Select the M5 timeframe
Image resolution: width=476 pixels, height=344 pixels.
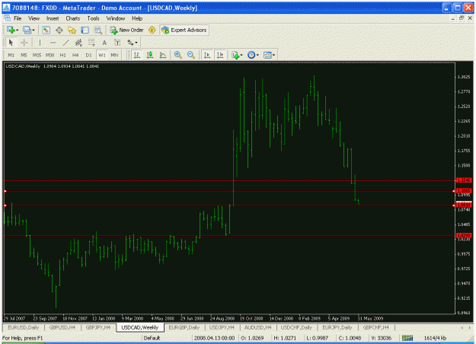click(x=24, y=55)
